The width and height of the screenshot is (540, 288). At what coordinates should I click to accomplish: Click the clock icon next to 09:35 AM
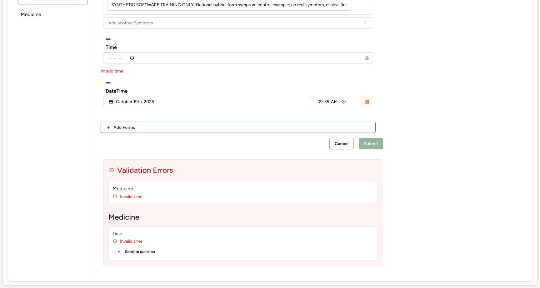[x=344, y=102]
